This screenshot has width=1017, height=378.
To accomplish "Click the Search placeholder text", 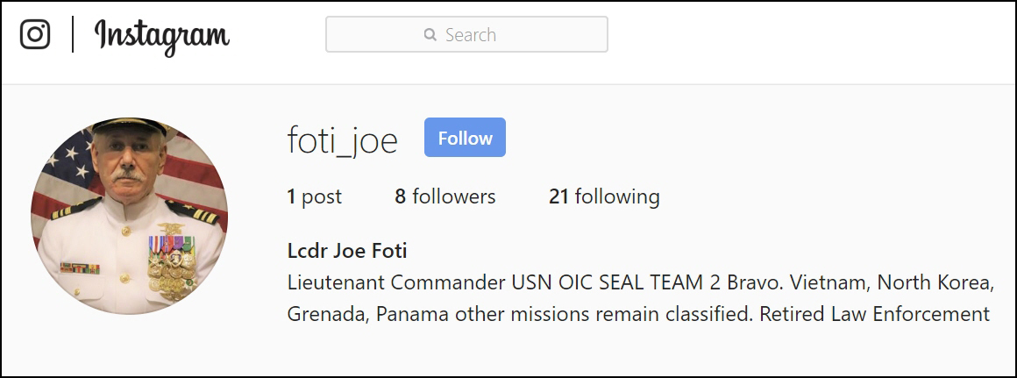I will [x=471, y=35].
